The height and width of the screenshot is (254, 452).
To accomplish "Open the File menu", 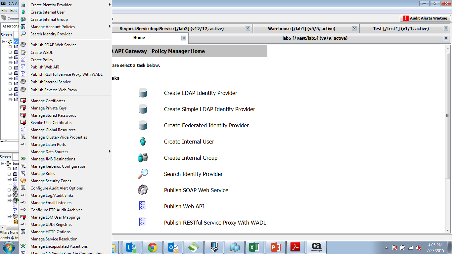I will click(4, 11).
